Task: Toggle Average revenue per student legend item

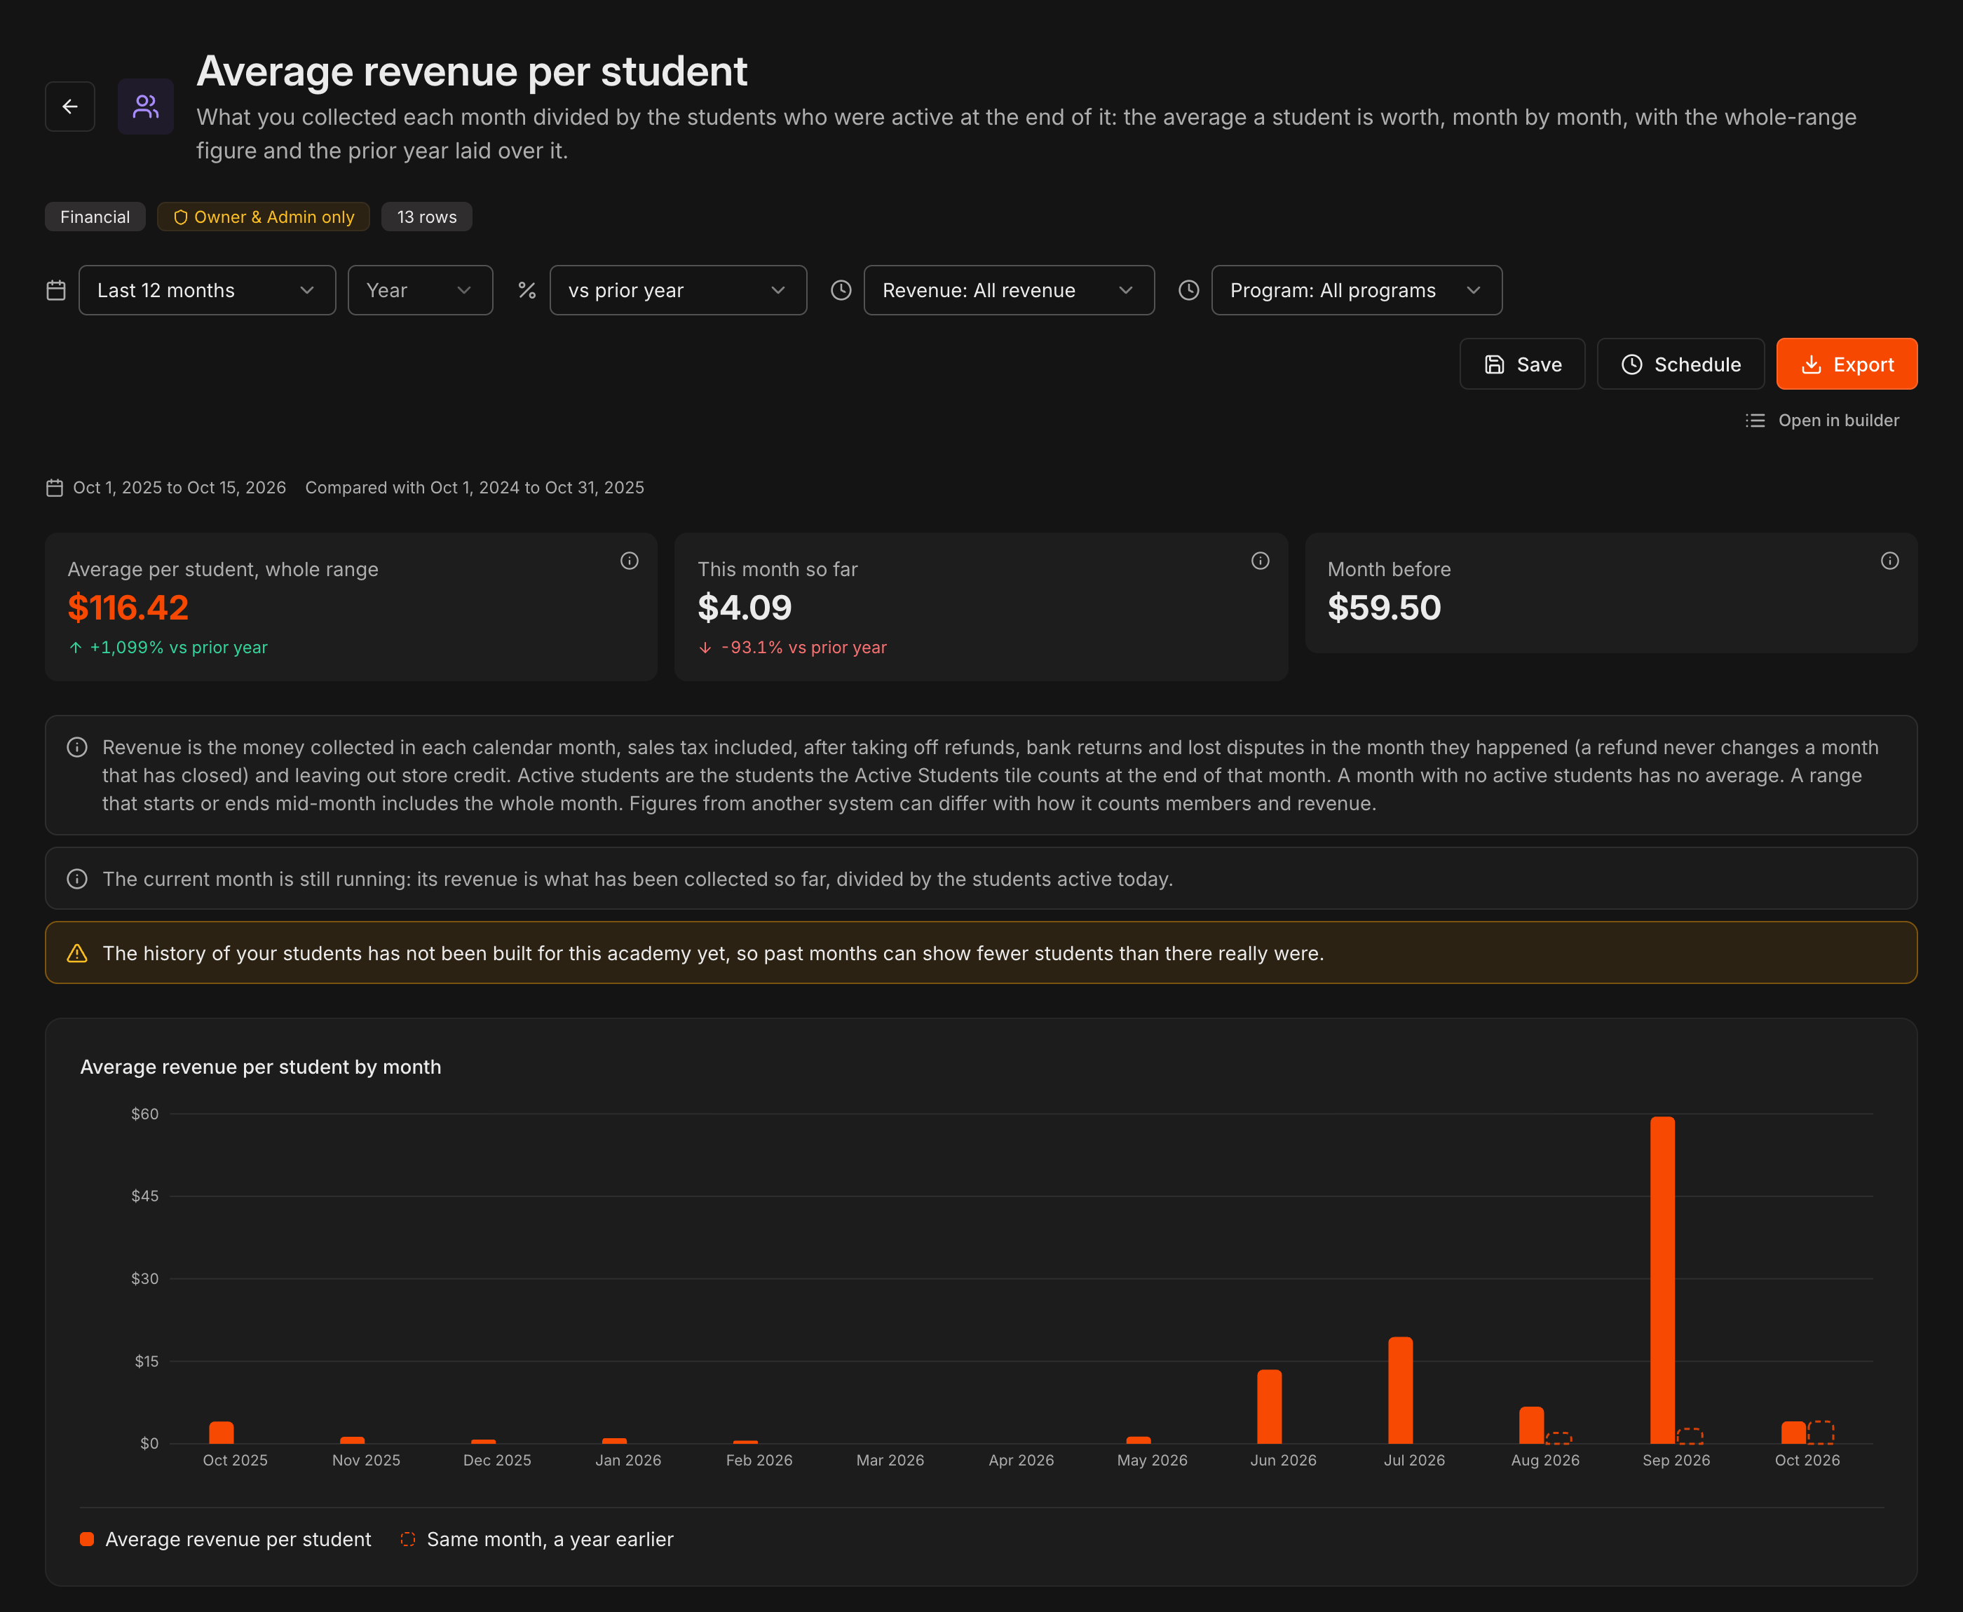Action: click(226, 1538)
